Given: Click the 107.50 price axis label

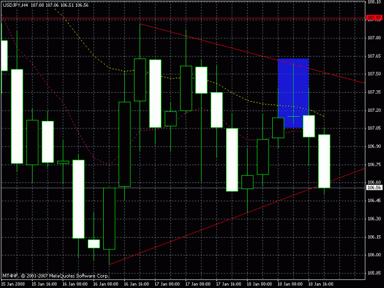Looking at the screenshot, I should point(374,74).
